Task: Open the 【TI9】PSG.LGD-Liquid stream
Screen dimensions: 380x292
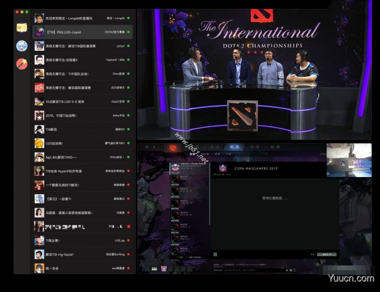Action: point(82,32)
